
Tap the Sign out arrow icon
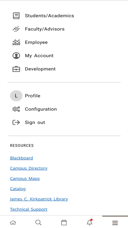coord(16,123)
